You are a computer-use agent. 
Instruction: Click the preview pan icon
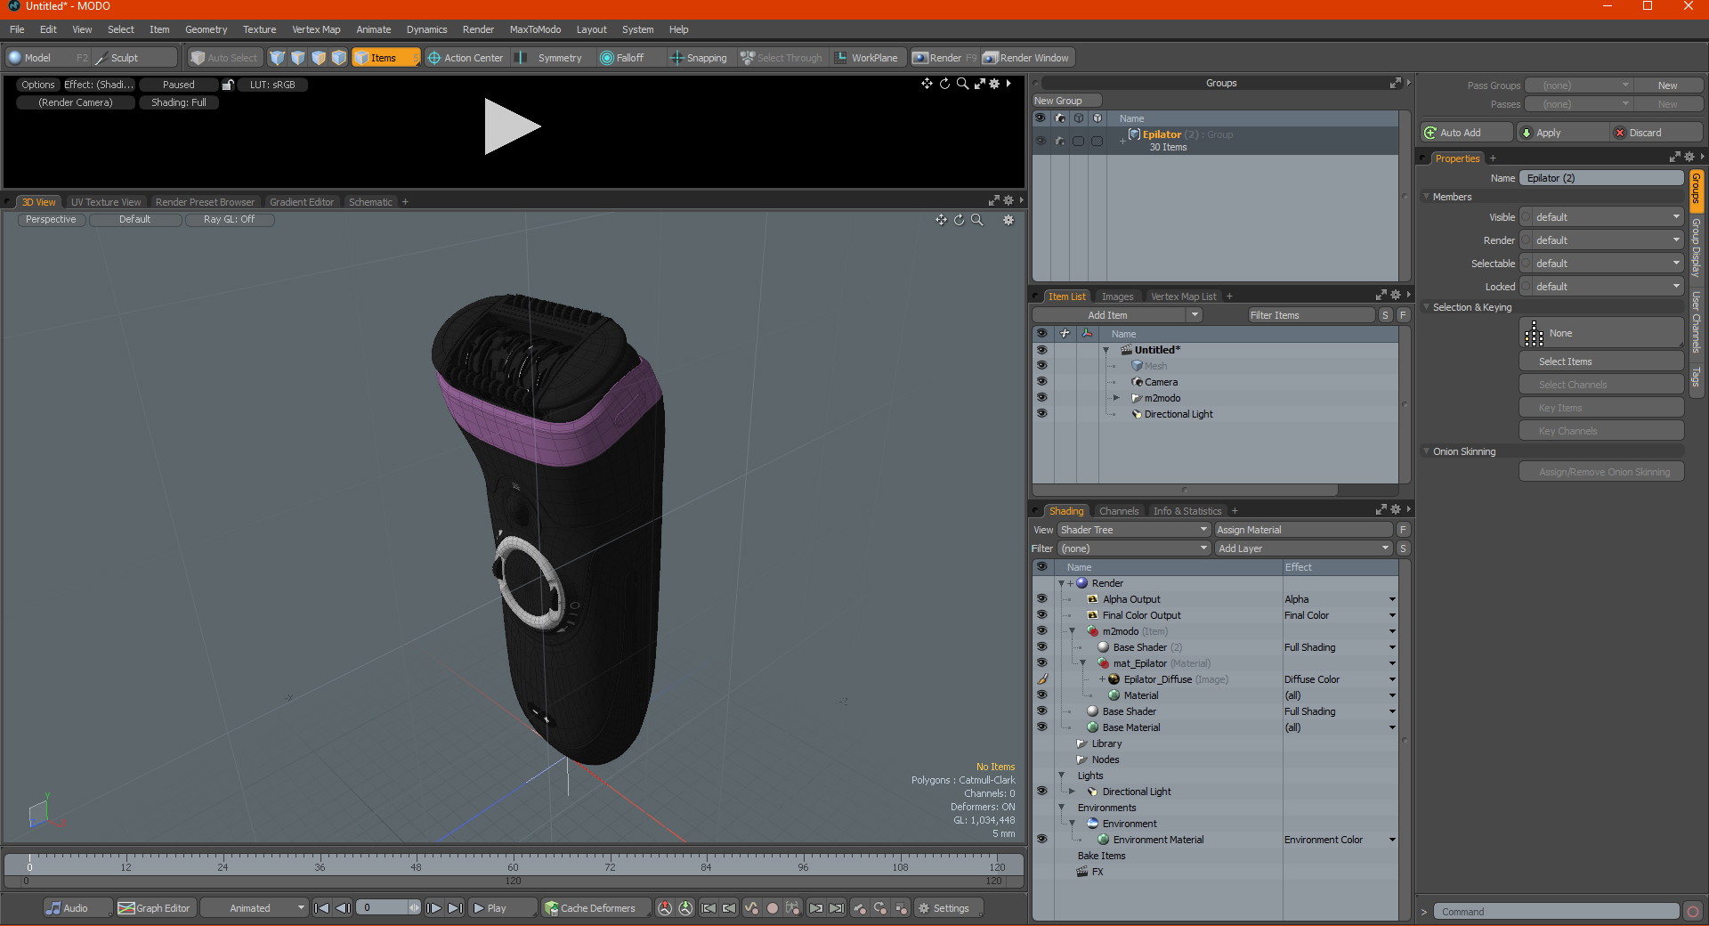click(927, 84)
